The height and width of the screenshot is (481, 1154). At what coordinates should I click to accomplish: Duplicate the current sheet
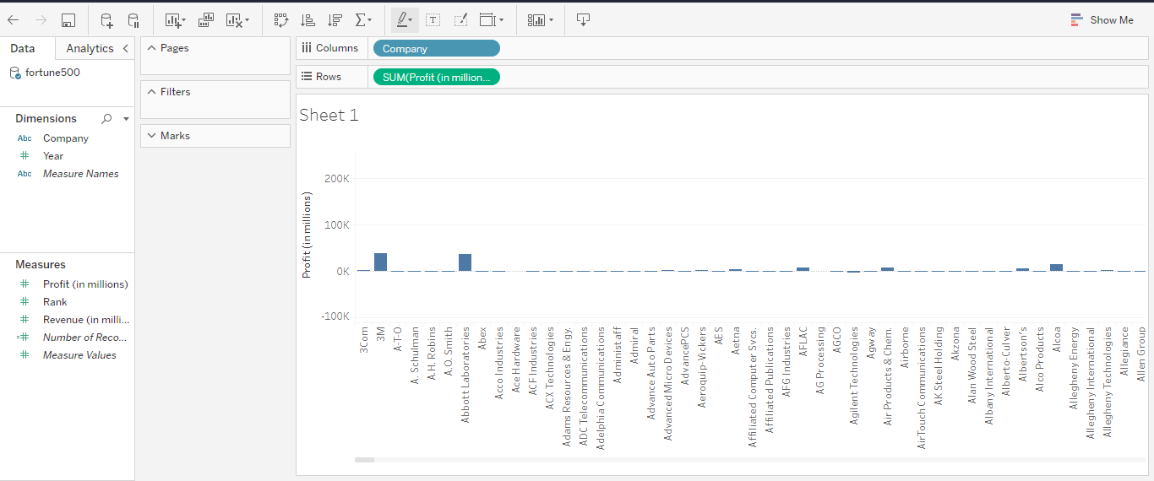(x=207, y=20)
